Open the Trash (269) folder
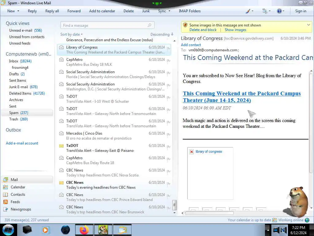The image size is (314, 236). tap(18, 119)
